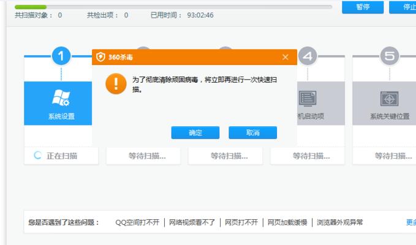Click the 系统设置 label
This screenshot has height=245, width=416.
point(61,116)
